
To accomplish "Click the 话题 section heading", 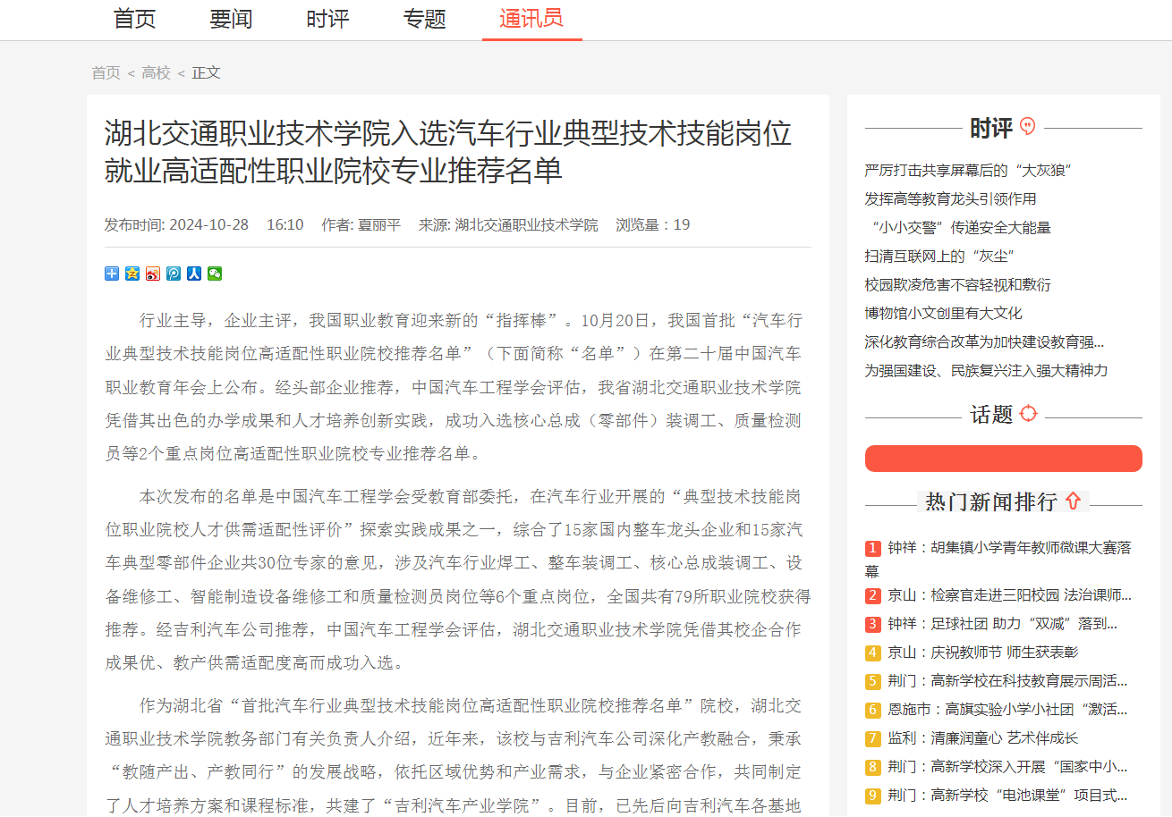I will (x=991, y=414).
